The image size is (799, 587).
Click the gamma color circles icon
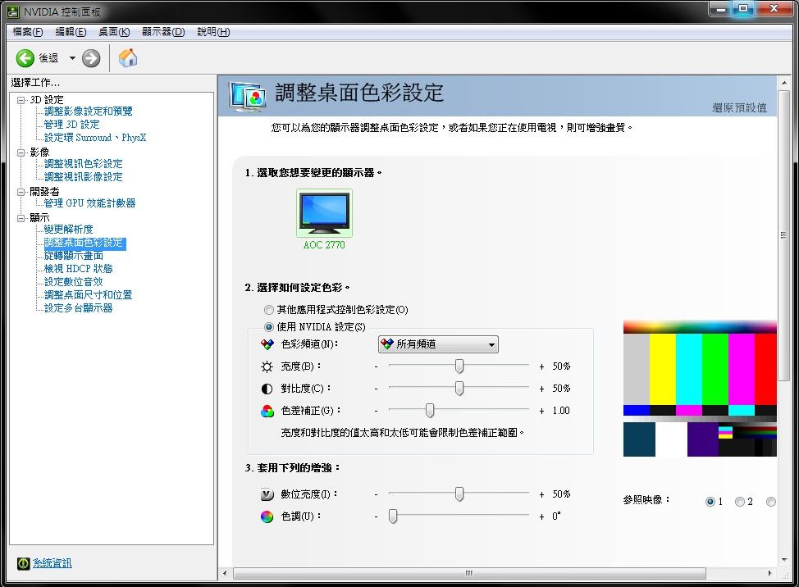tap(267, 411)
